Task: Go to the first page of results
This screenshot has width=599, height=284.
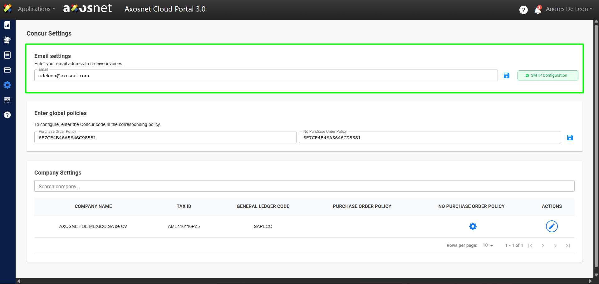Action: [x=530, y=246]
